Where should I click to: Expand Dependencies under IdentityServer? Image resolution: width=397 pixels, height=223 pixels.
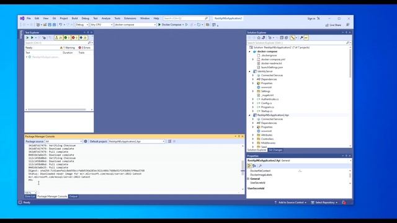[253, 79]
